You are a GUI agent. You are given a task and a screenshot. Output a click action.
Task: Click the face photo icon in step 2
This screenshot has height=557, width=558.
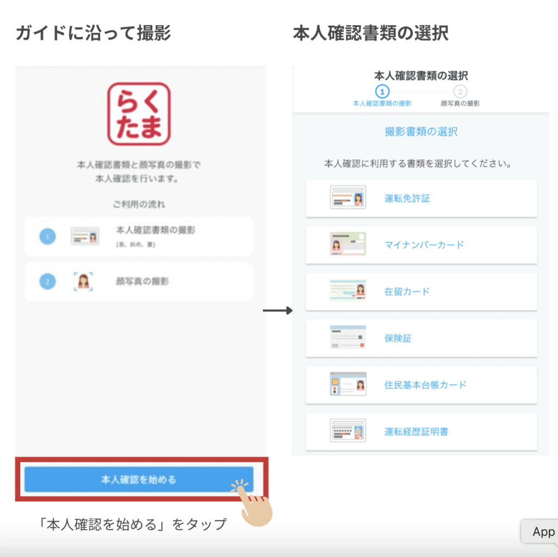pyautogui.click(x=83, y=282)
